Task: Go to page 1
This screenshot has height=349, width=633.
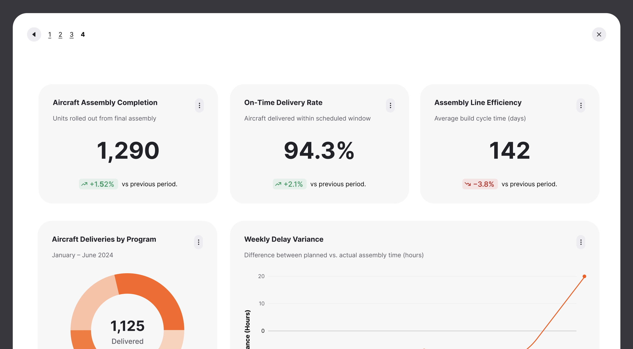Action: pos(50,35)
